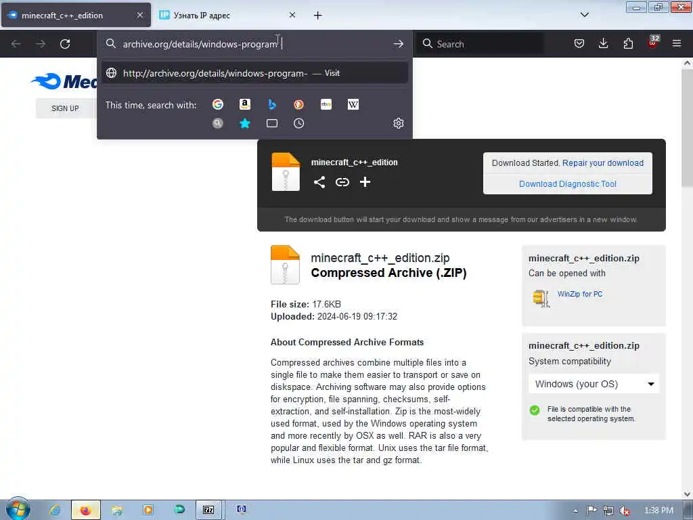Image resolution: width=693 pixels, height=520 pixels.
Task: Share the minecraft_c++_edition file
Action: tap(319, 182)
